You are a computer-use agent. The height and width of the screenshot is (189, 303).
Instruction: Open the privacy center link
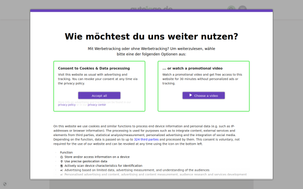tap(97, 105)
